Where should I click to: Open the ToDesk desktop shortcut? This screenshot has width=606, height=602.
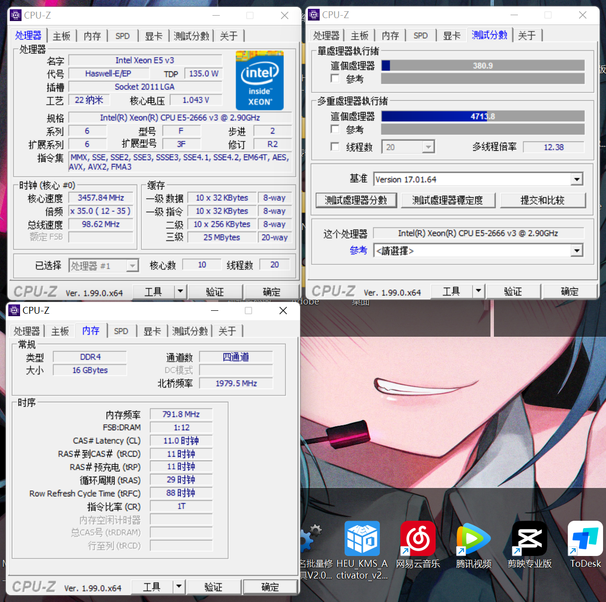pos(585,538)
